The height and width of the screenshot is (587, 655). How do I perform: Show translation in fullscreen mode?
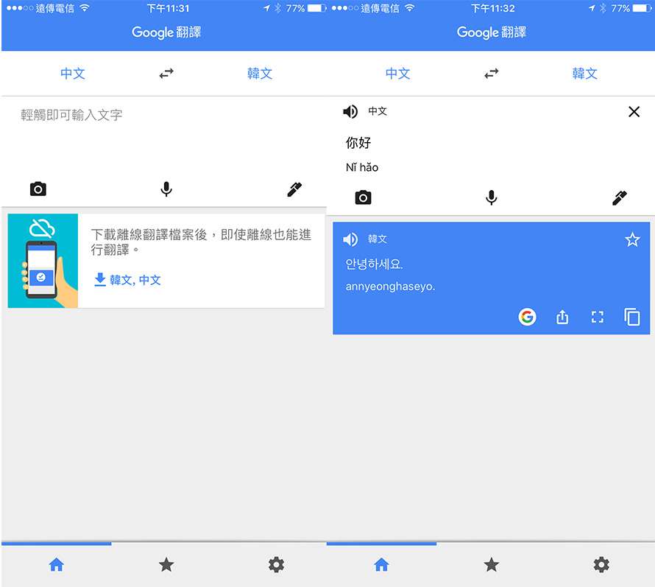[x=598, y=317]
